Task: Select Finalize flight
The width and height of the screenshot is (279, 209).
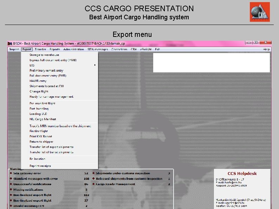Action: pos(60,131)
